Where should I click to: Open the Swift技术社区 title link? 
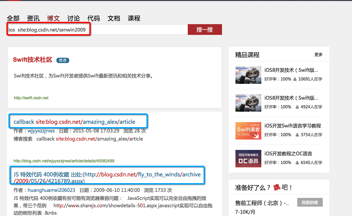tap(33, 60)
